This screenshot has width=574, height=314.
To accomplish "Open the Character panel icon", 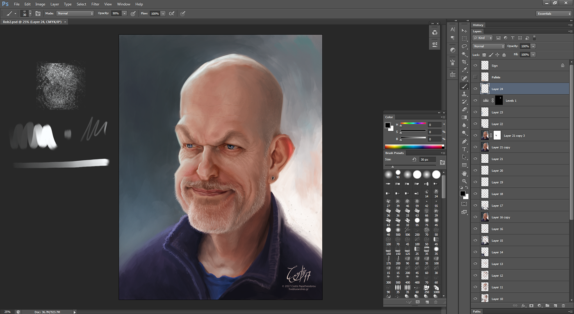I will coord(453,30).
